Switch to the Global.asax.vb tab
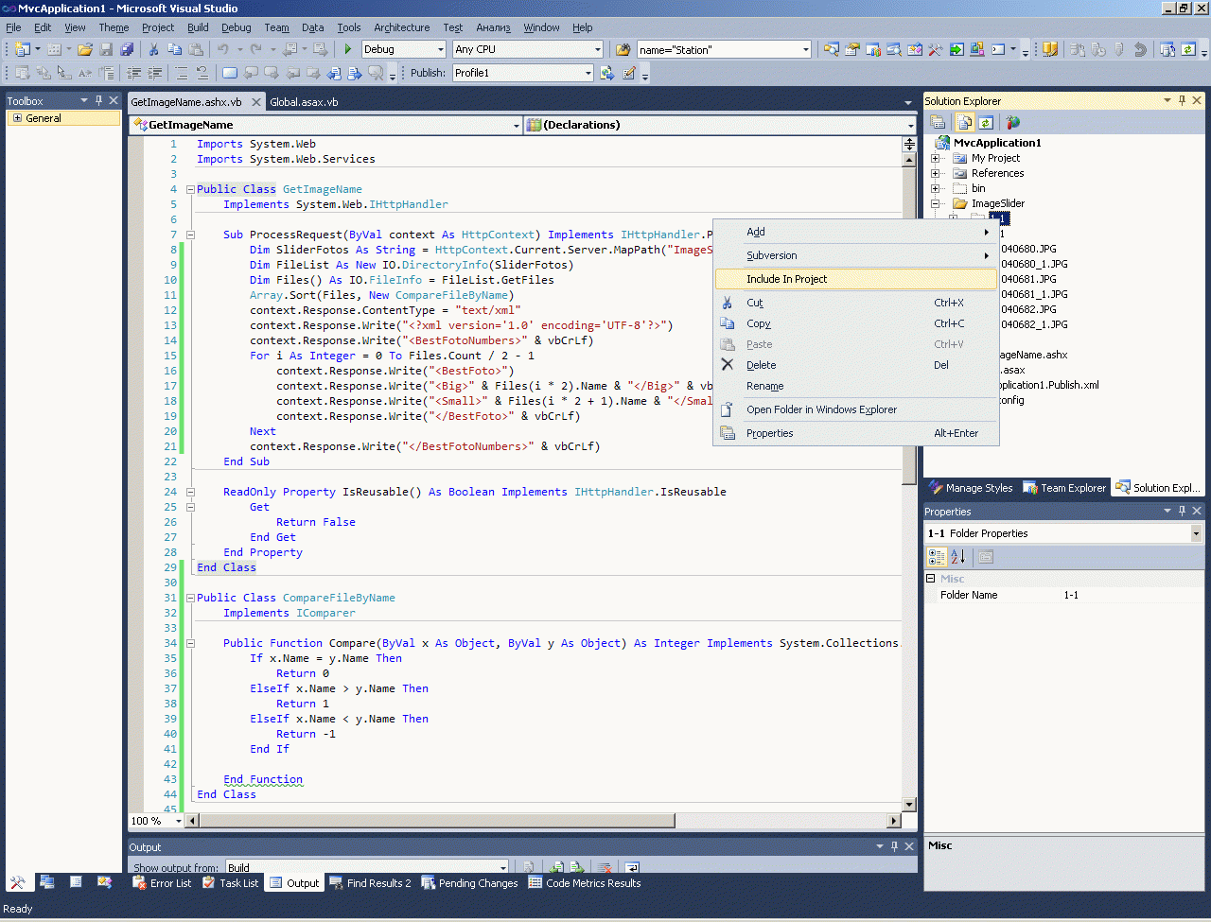 [x=304, y=102]
